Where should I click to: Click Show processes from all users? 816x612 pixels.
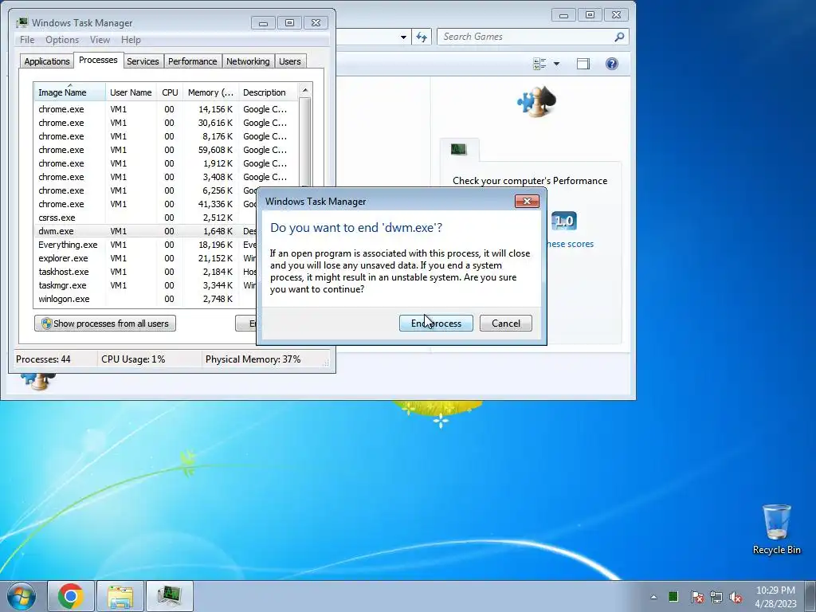105,324
